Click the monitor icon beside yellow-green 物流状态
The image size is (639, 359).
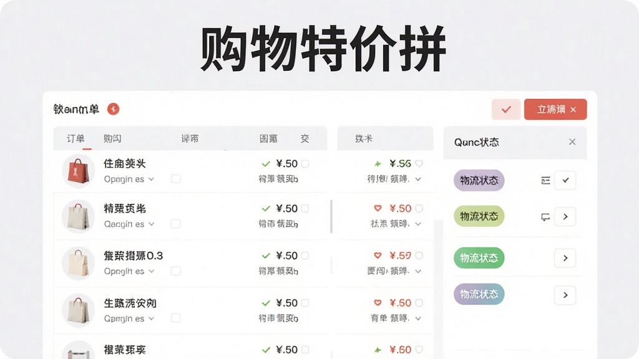tap(545, 217)
